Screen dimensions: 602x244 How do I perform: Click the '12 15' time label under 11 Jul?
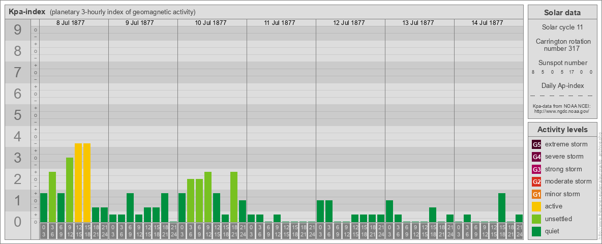coord(286,231)
